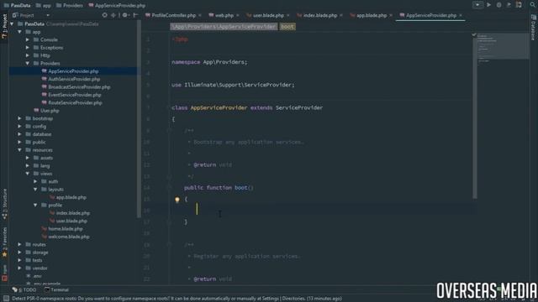Screen dimensions: 538x302
Task: Click the collapse all icon in Project panel
Action: click(x=113, y=15)
